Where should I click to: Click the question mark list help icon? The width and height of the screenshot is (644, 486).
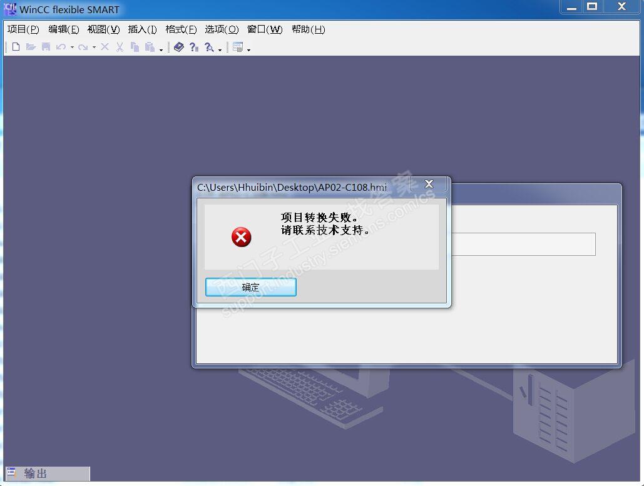[194, 47]
